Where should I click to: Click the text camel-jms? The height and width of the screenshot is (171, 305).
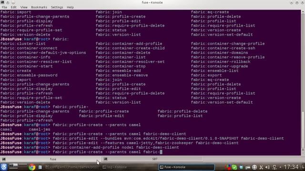click(x=40, y=130)
